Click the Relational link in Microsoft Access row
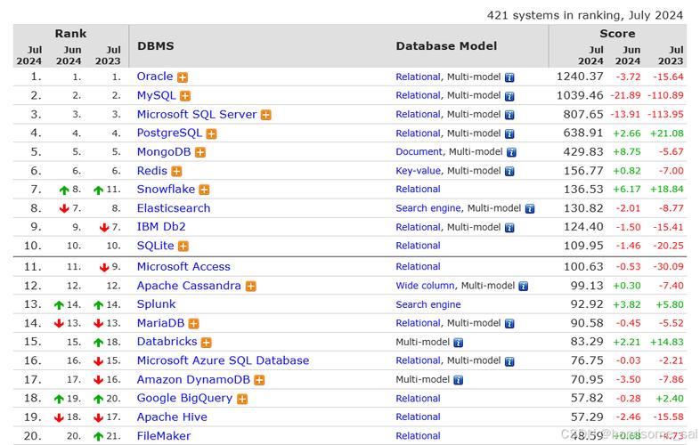Viewport: 700px width, 445px height. [419, 266]
